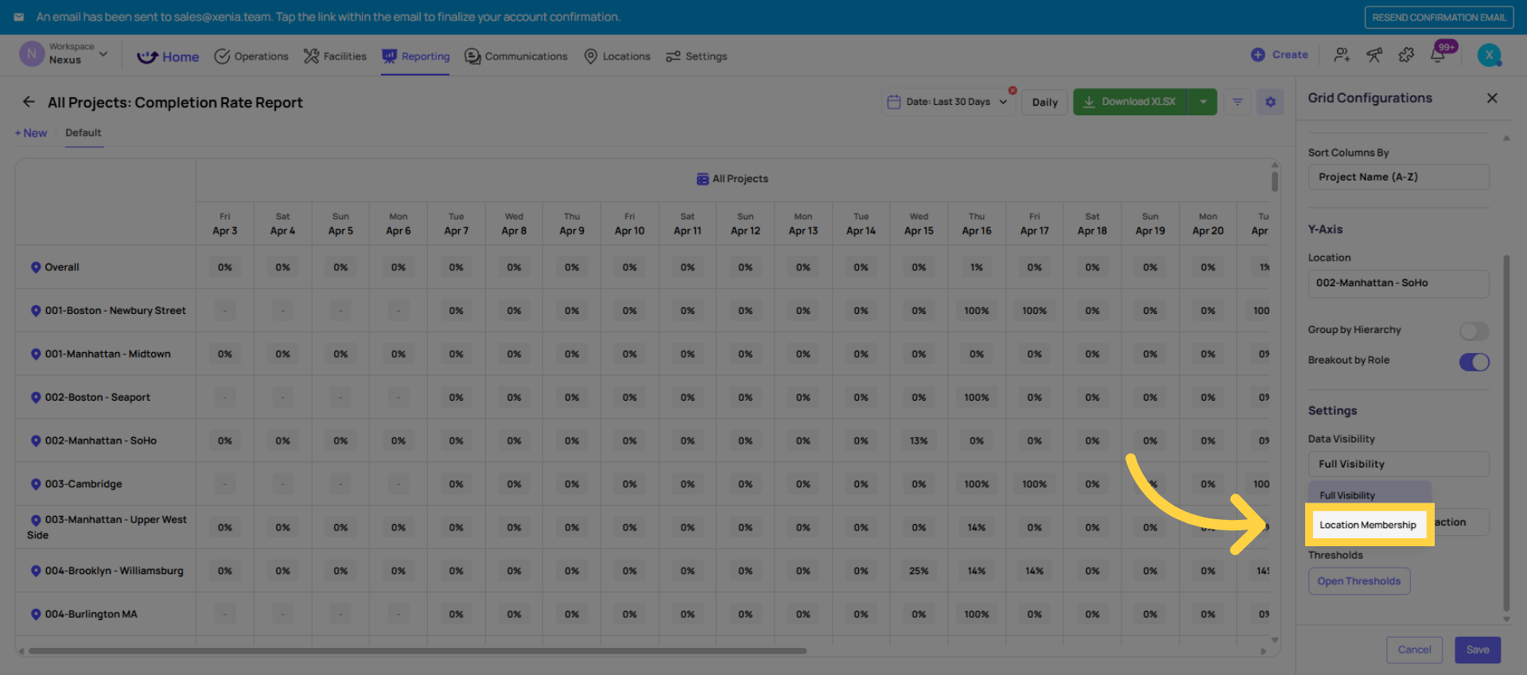Open the notifications bell icon

pyautogui.click(x=1438, y=55)
